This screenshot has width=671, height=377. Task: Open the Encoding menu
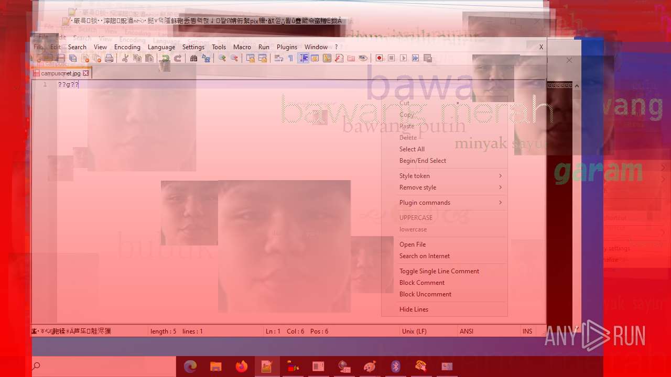click(x=127, y=47)
